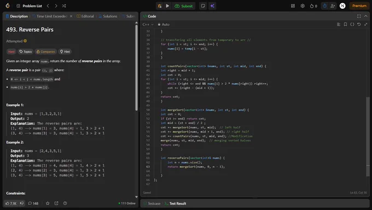
Task: Expand editor with diagonal arrows icon
Action: 365,24
